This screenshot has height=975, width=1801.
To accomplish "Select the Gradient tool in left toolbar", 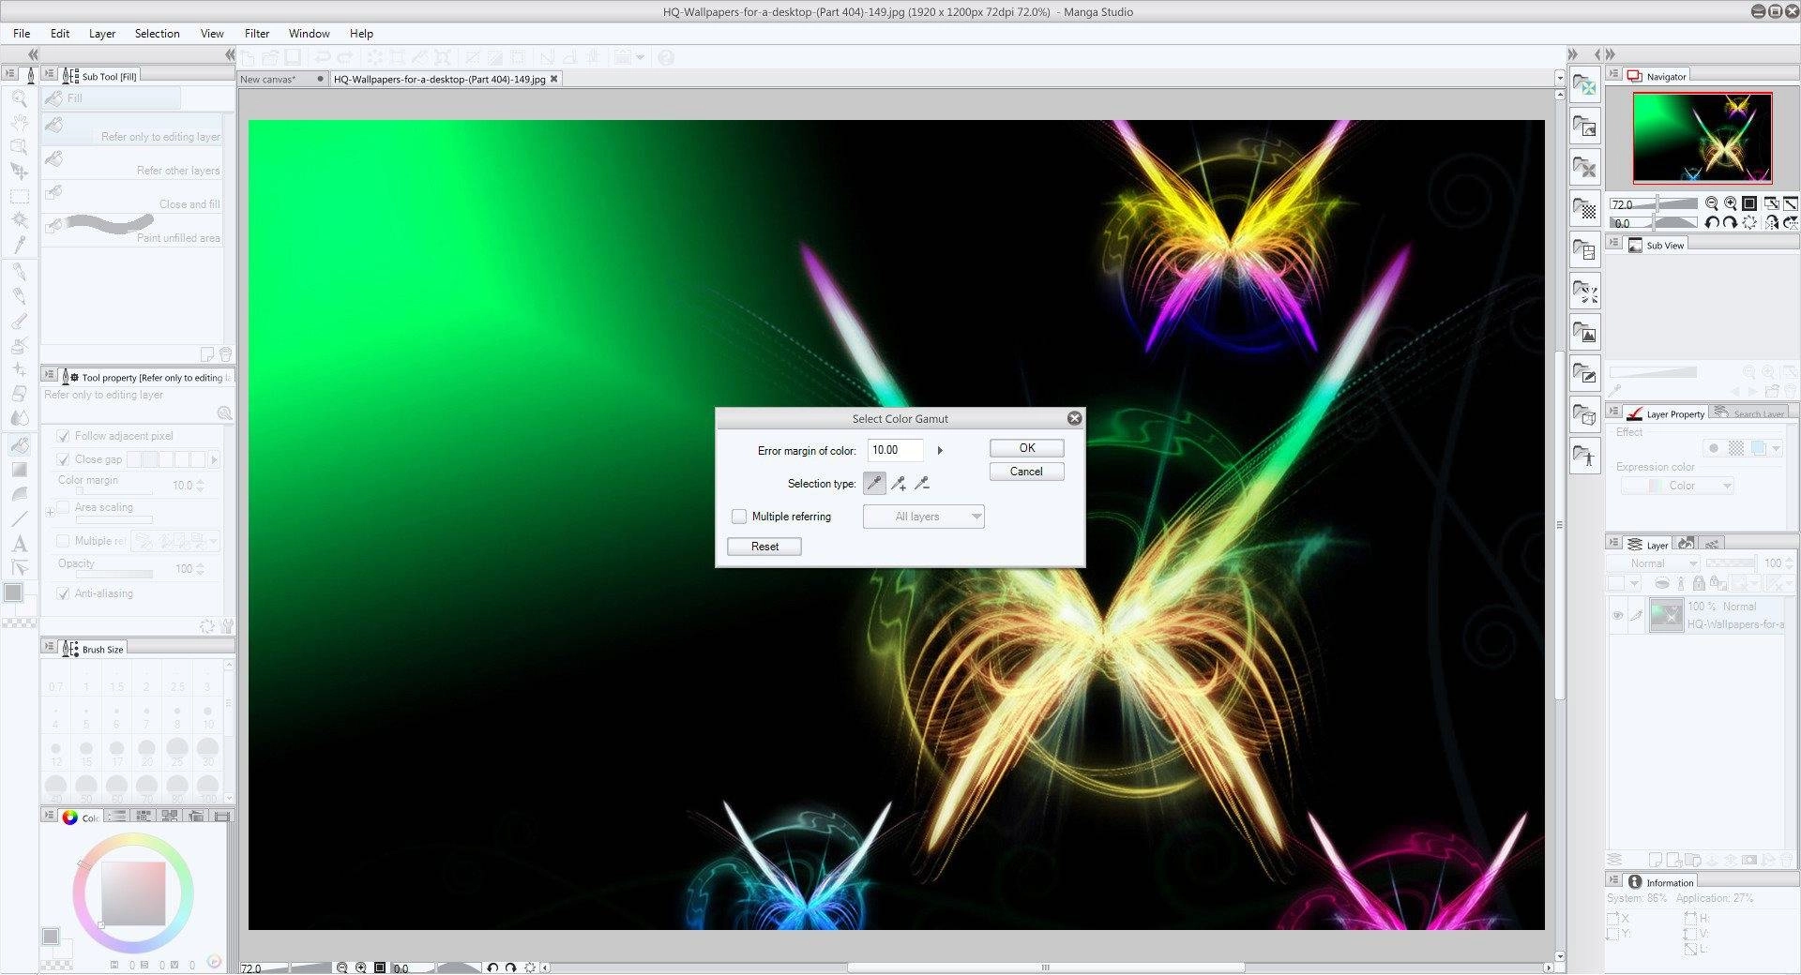I will [x=19, y=470].
